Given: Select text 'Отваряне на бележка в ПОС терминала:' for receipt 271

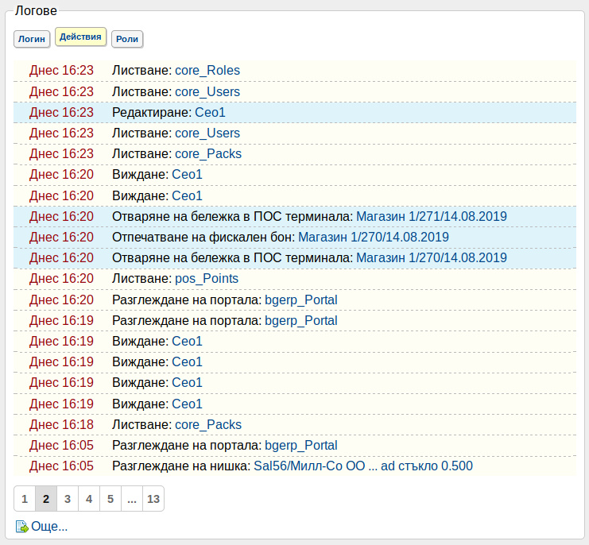Looking at the screenshot, I should click(x=232, y=216).
